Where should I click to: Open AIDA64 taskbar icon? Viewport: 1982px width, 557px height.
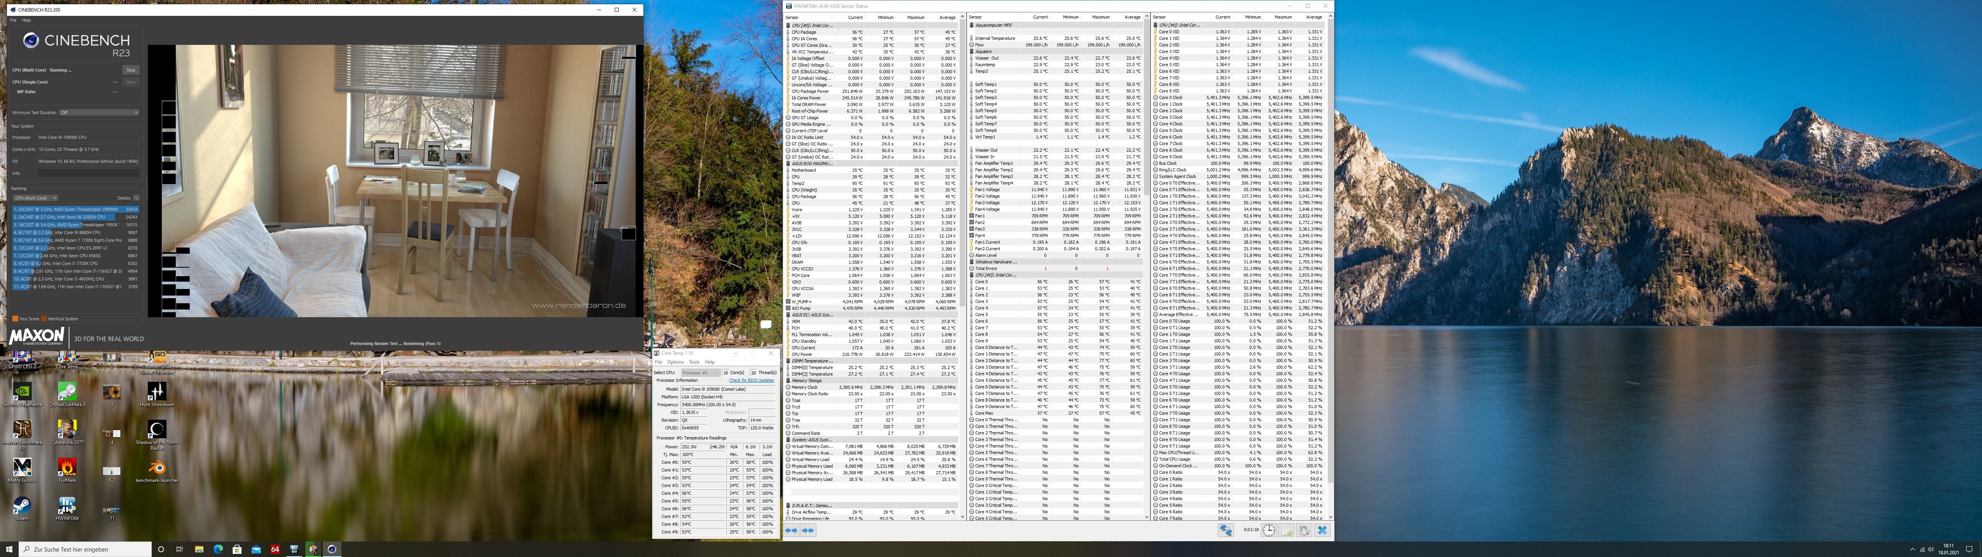click(x=275, y=549)
